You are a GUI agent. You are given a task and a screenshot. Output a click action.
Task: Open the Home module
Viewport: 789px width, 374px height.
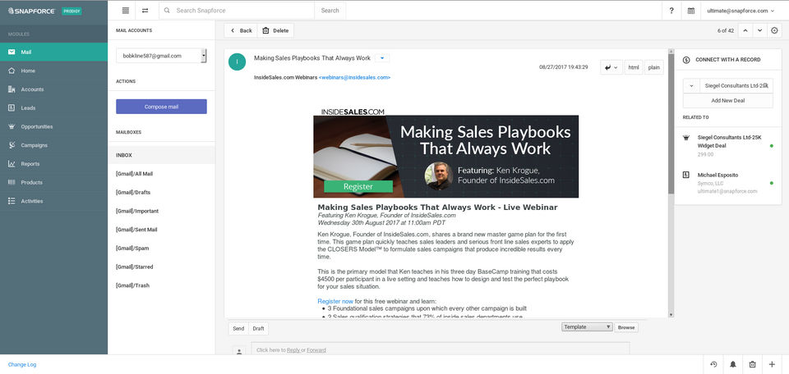(54, 71)
